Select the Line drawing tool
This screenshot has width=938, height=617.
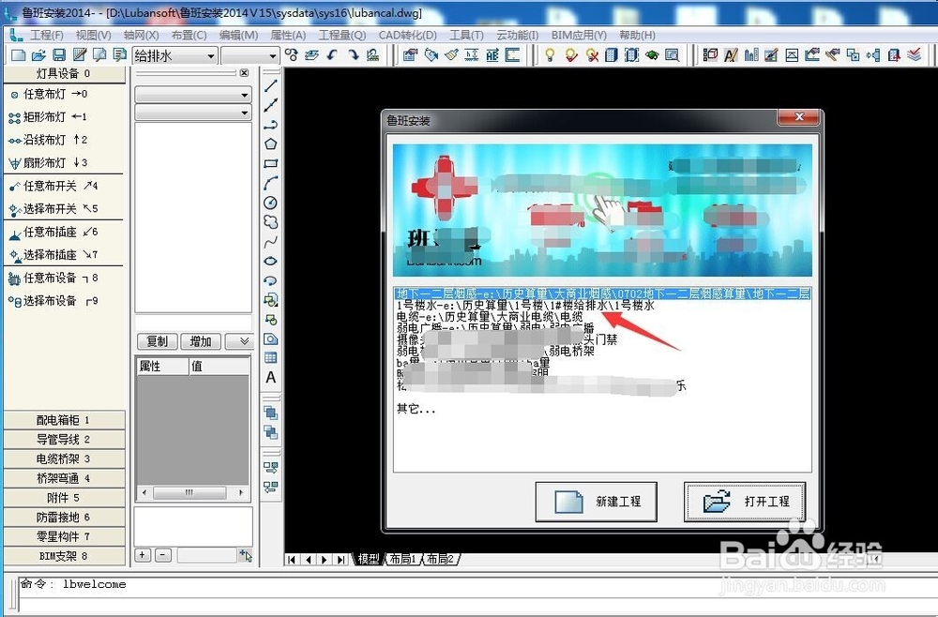270,85
